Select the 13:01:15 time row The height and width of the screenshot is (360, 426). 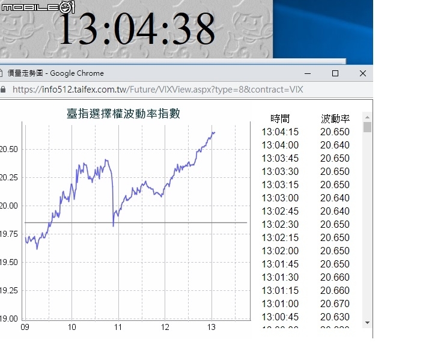306,291
